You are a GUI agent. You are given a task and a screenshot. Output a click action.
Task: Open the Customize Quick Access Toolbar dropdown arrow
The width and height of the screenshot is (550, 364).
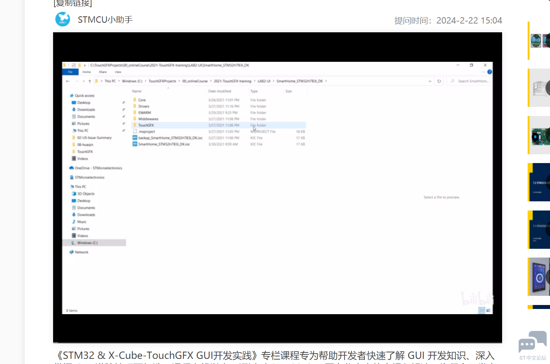85,65
